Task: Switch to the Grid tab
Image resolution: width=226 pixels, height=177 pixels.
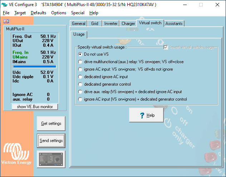Action: point(95,24)
